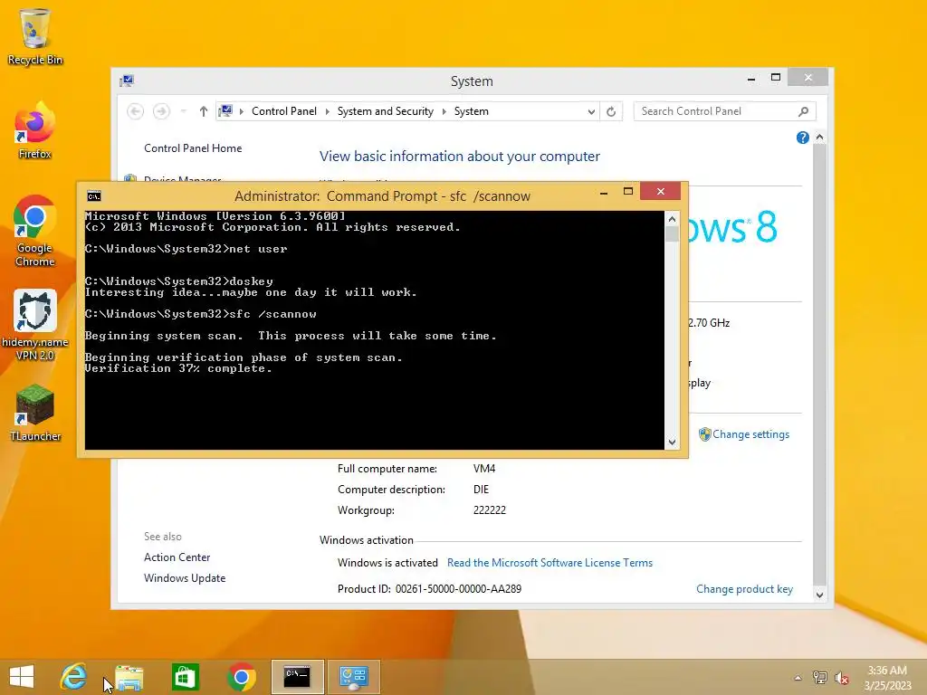Click Command Prompt scrollbar up arrow
927x695 pixels.
(x=672, y=219)
